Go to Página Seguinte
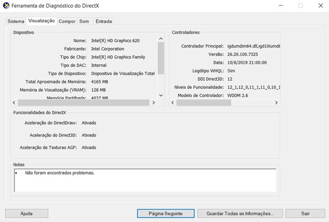329x222 pixels. coord(166,214)
